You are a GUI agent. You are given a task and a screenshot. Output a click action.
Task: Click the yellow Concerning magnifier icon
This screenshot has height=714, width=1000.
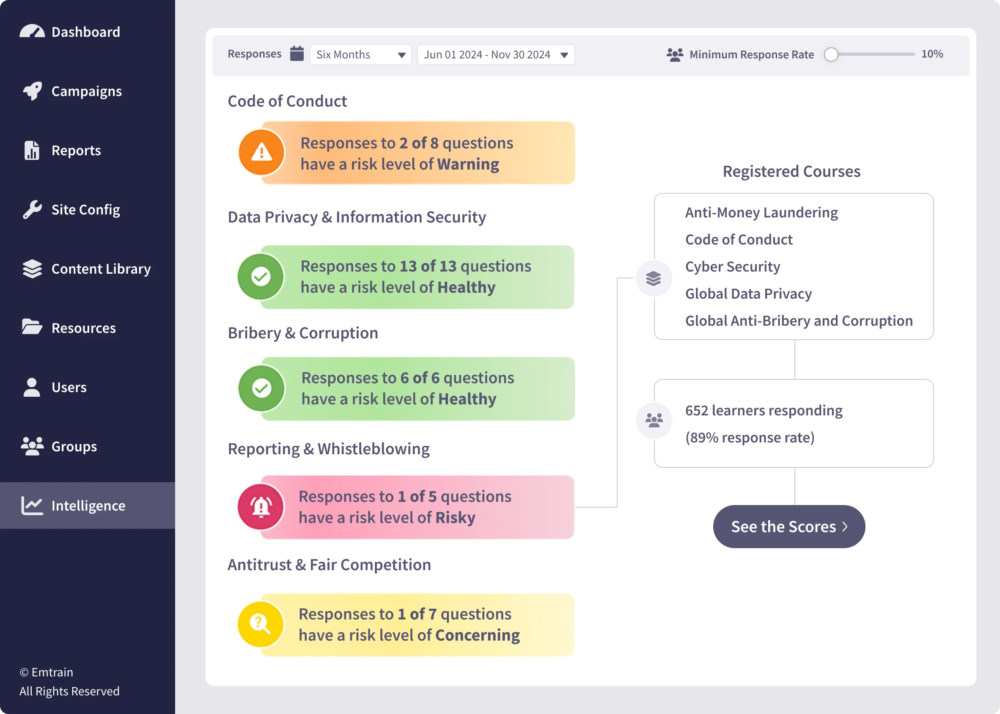261,624
